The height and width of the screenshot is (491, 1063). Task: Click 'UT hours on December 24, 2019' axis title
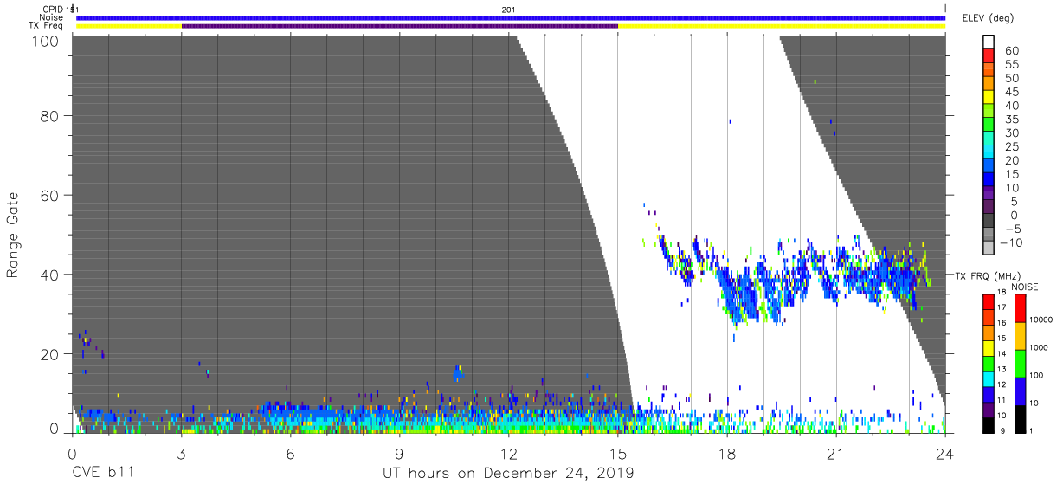coord(508,474)
